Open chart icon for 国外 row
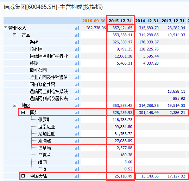The height and width of the screenshot is (181, 189). (x=77, y=113)
